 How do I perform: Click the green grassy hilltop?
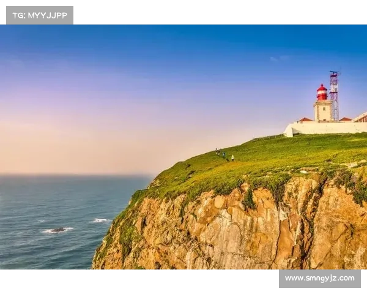coord(275,153)
